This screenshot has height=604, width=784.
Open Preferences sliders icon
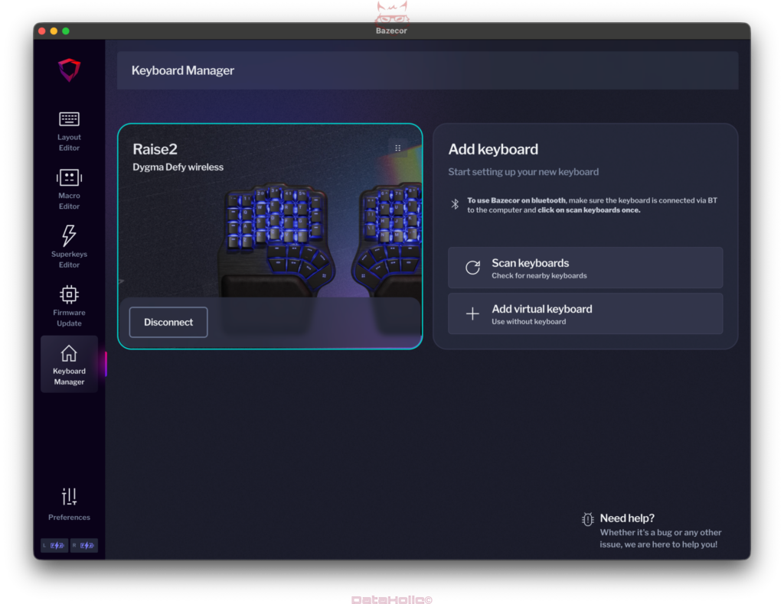click(69, 497)
